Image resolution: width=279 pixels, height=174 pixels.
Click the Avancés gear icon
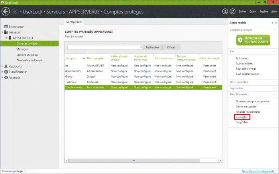pyautogui.click(x=6, y=78)
